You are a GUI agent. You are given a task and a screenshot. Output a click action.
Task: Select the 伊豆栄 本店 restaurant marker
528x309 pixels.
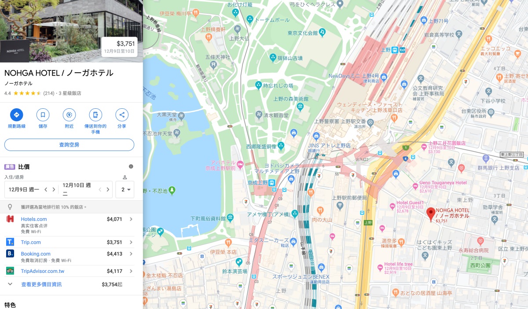(228, 243)
